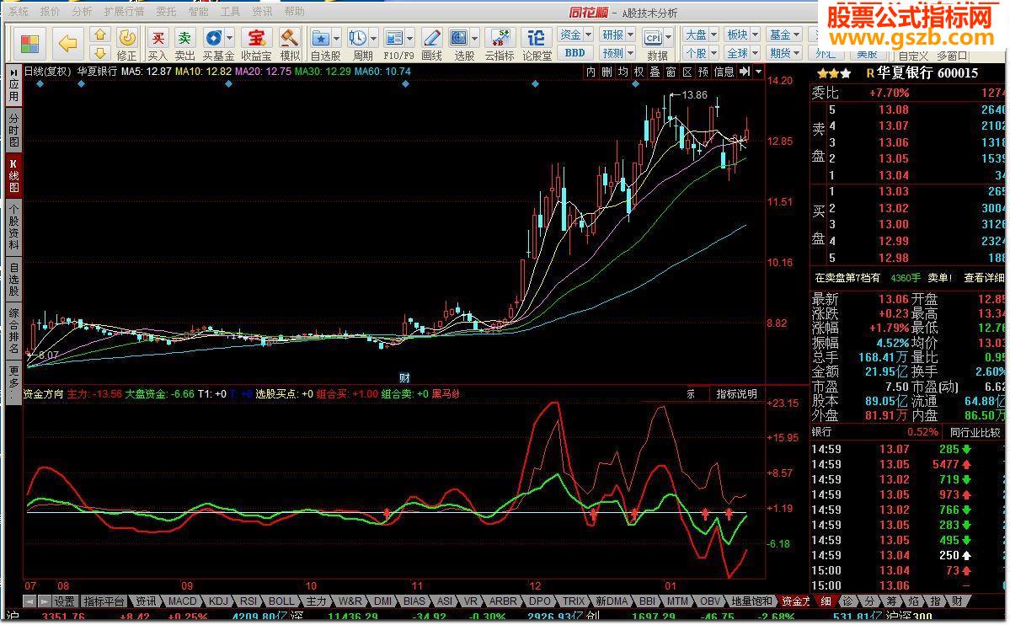Open the 云指标 cloud indicator icon
The height and width of the screenshot is (625, 1010).
coord(500,44)
